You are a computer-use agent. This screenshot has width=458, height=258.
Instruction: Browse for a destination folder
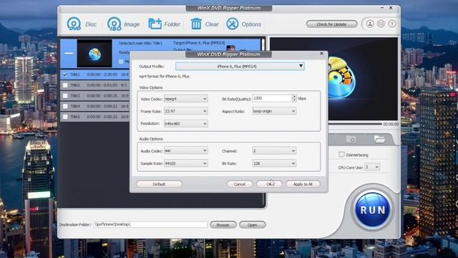(223, 224)
